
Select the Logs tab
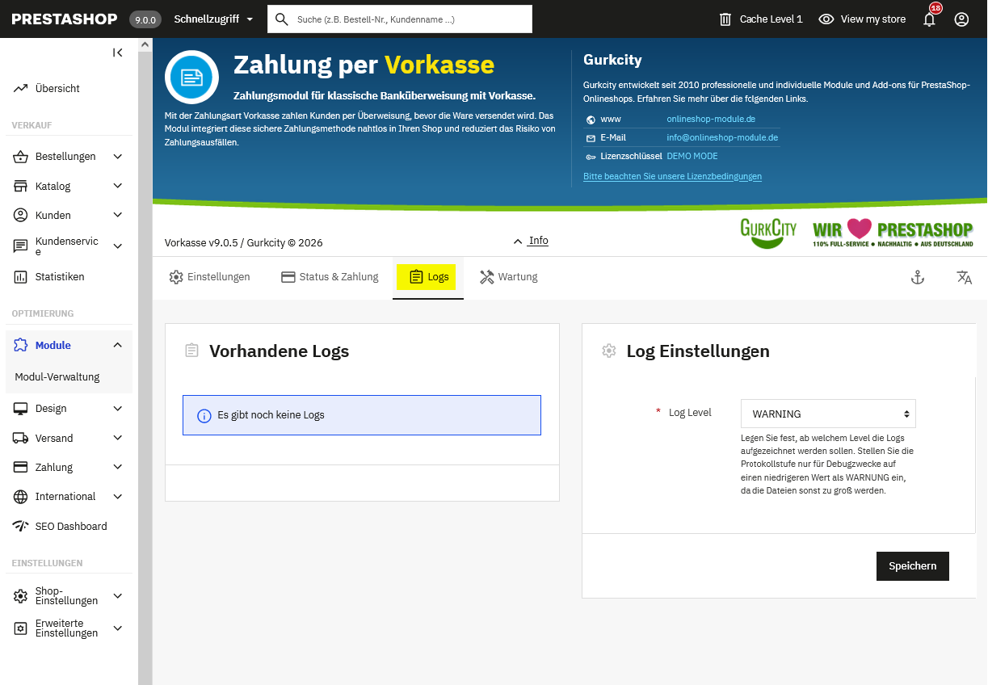[428, 277]
